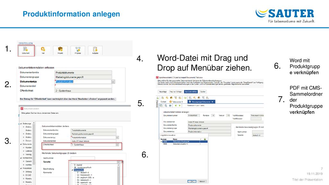Confirm with the OK button
This screenshot has height=185, width=329.
[192, 181]
